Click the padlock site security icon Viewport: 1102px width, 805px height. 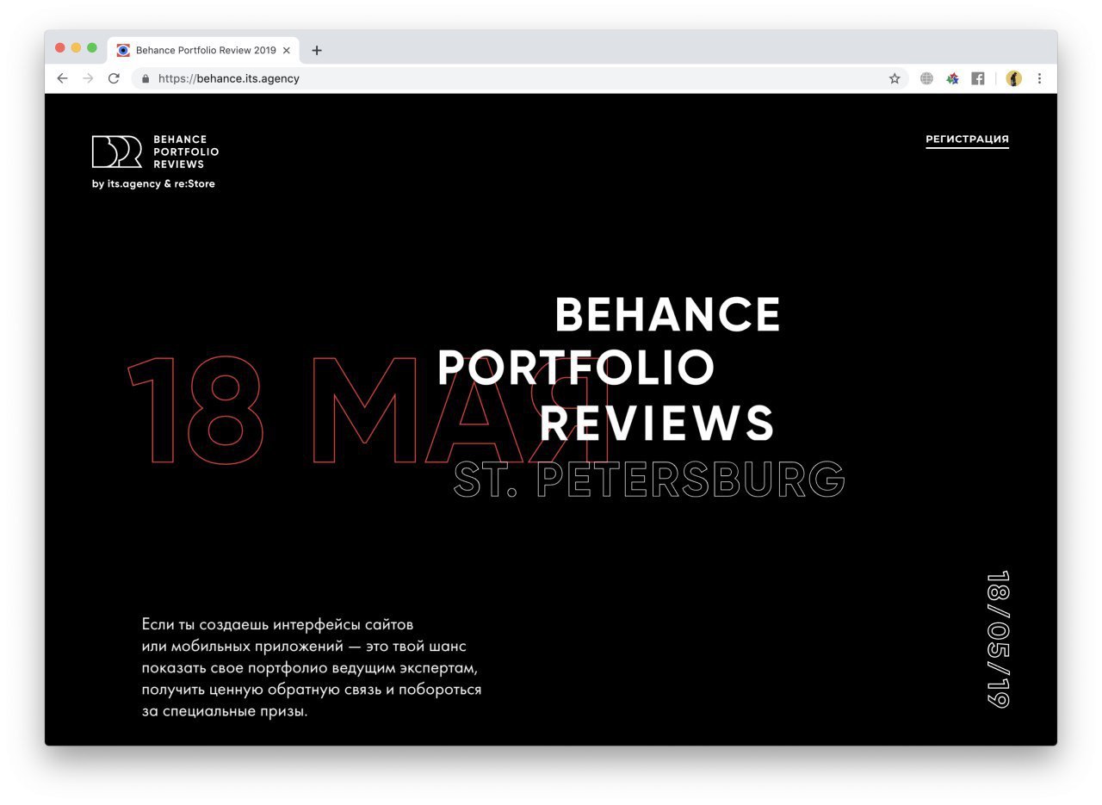(145, 78)
